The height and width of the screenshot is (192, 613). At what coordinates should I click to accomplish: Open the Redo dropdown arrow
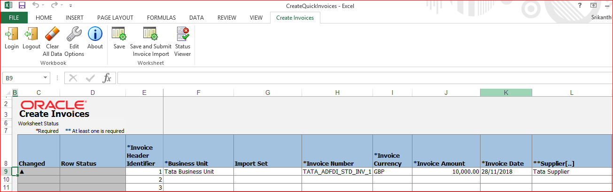tap(62, 6)
